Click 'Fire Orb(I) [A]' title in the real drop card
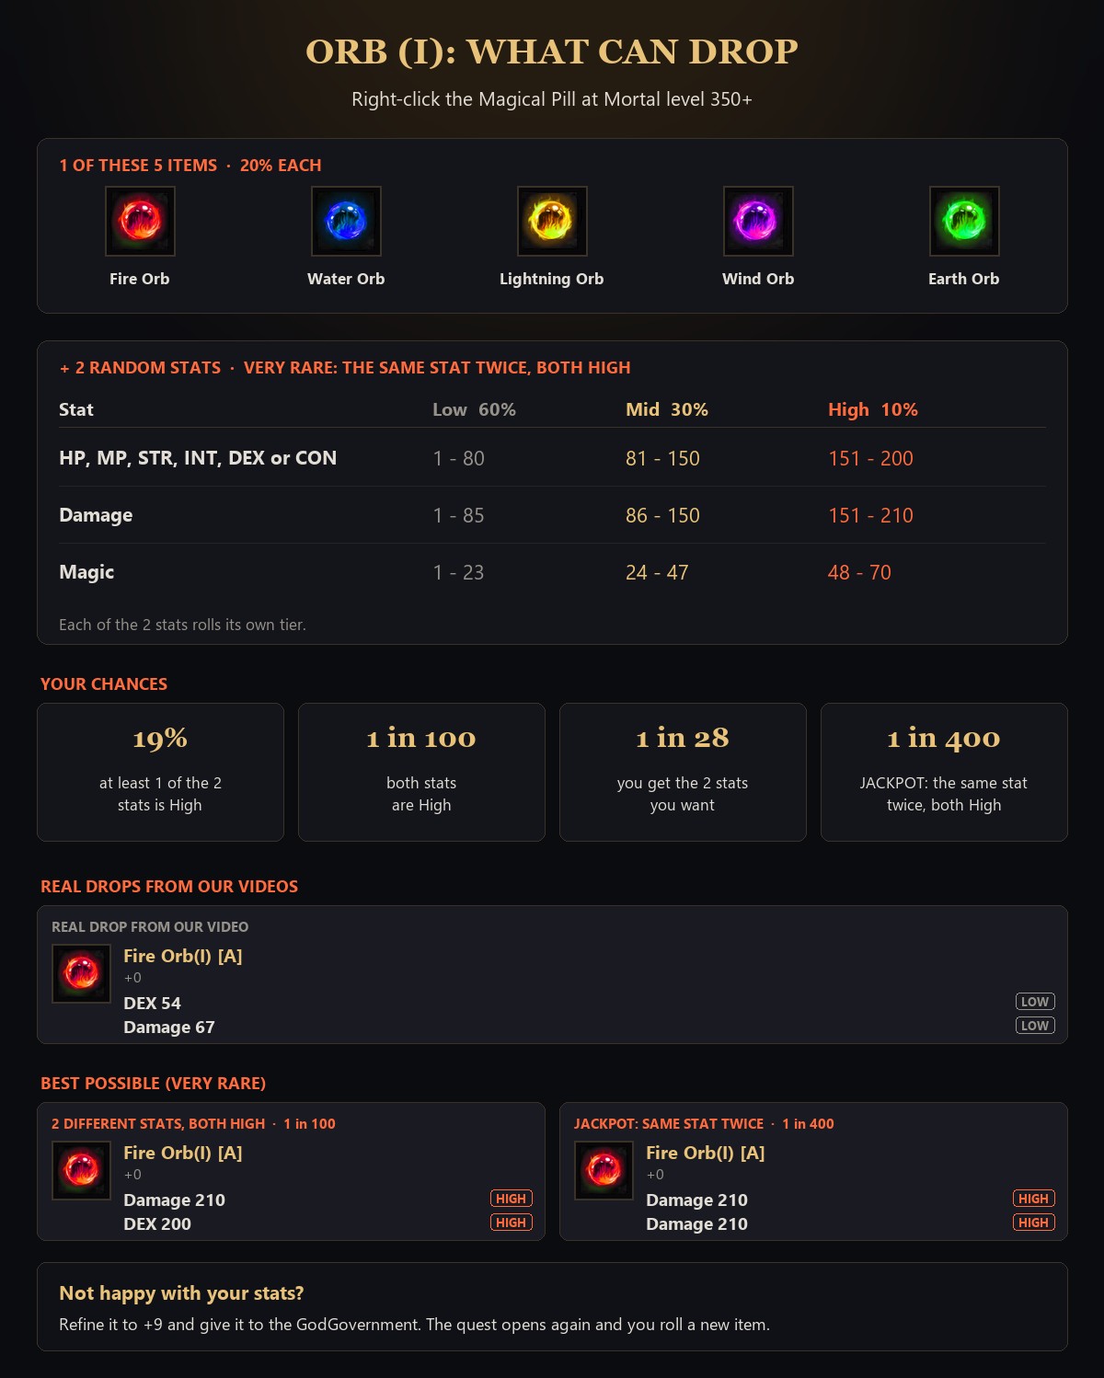Screen dimensions: 1104x1378 pos(183,956)
